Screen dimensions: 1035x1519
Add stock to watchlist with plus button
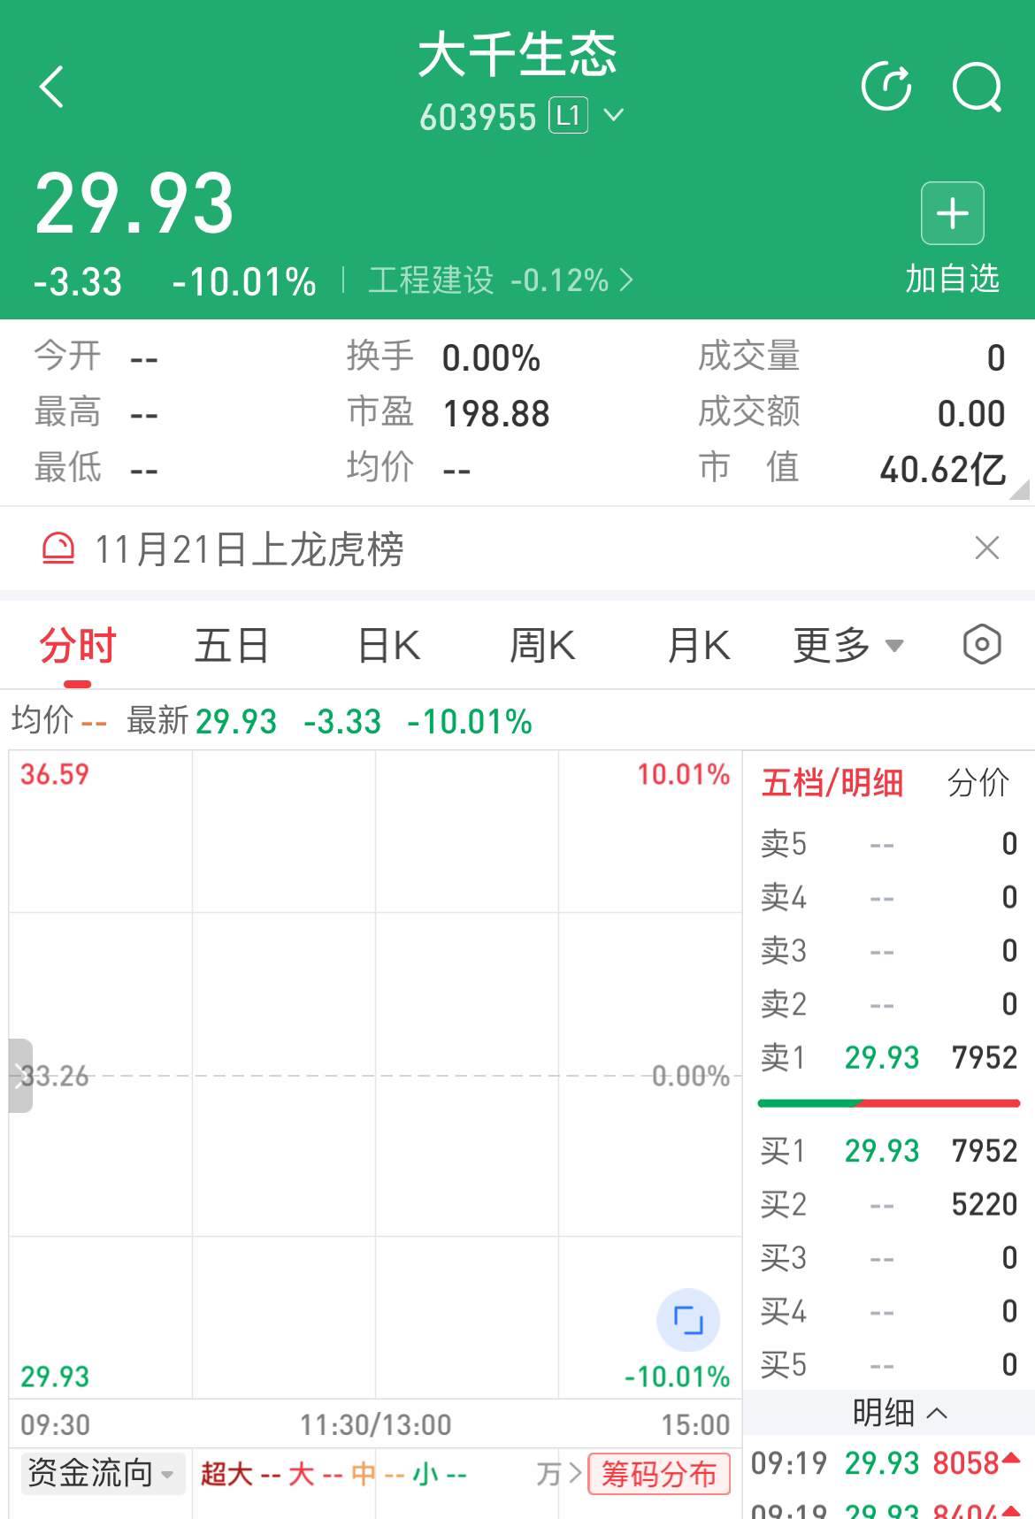pos(953,213)
